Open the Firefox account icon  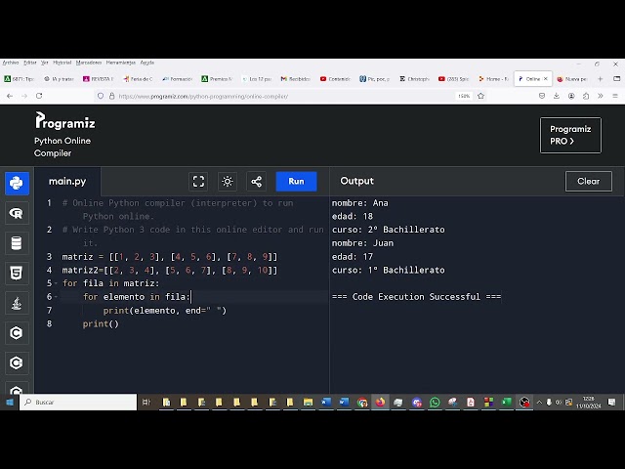click(x=571, y=96)
